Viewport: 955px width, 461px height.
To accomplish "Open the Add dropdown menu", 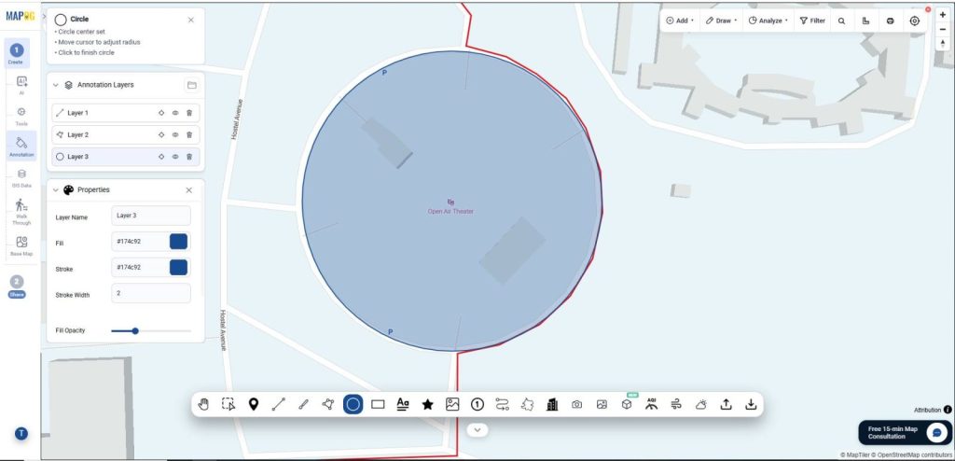I will 680,21.
